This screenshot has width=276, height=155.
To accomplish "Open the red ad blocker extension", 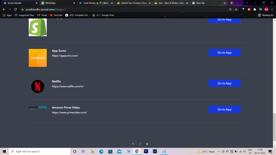I will (249, 9).
